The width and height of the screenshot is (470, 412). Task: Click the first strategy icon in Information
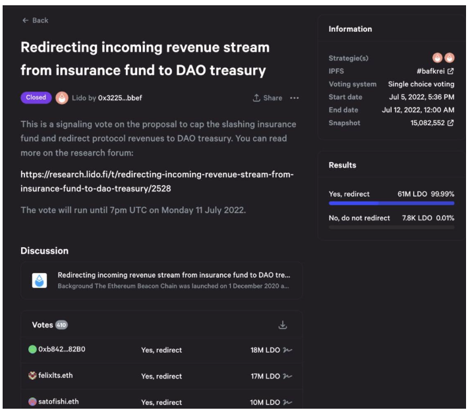(437, 57)
